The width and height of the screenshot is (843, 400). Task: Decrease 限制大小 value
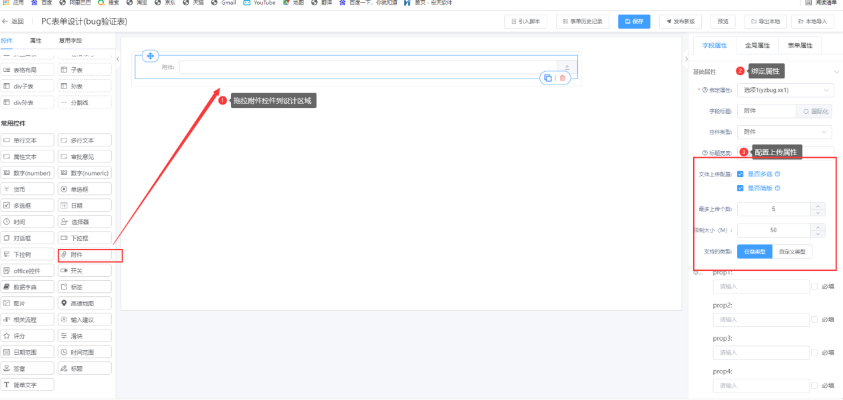(818, 234)
